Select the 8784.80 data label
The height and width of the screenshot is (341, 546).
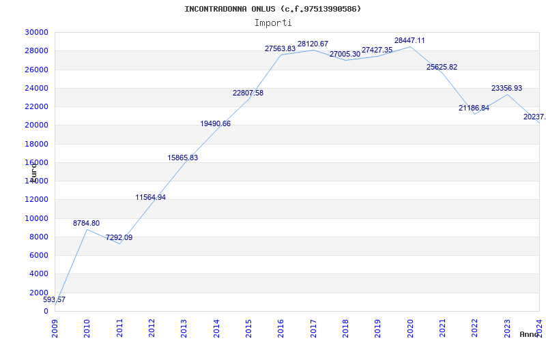tap(87, 224)
